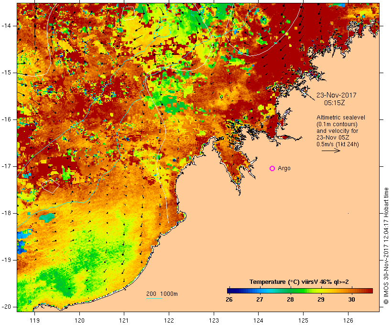392x325 pixels.
Task: Click the 'Altimetric sealevel' legend text
Action: tap(341, 118)
